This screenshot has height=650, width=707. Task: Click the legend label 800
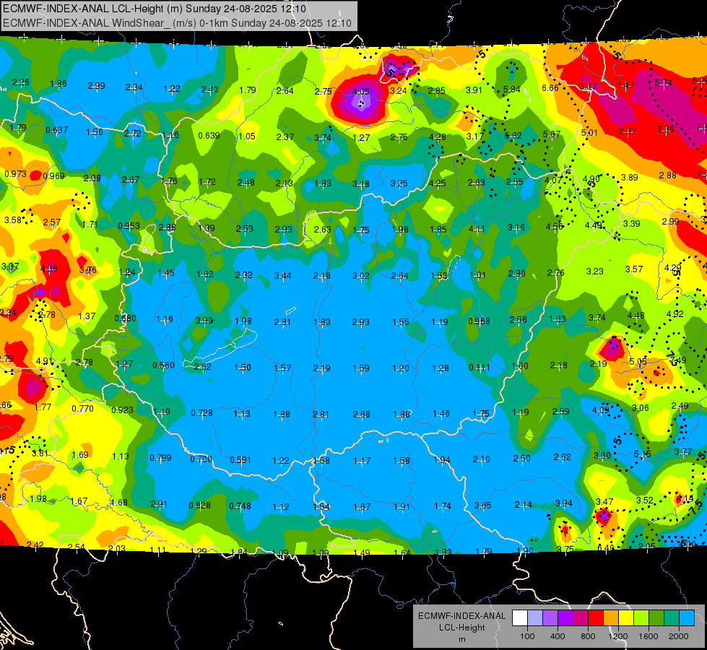pyautogui.click(x=588, y=636)
